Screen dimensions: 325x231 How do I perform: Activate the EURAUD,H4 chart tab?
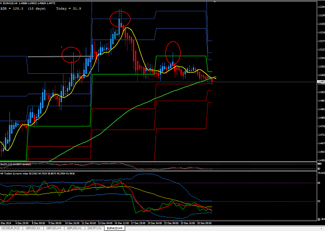[x=115, y=228]
